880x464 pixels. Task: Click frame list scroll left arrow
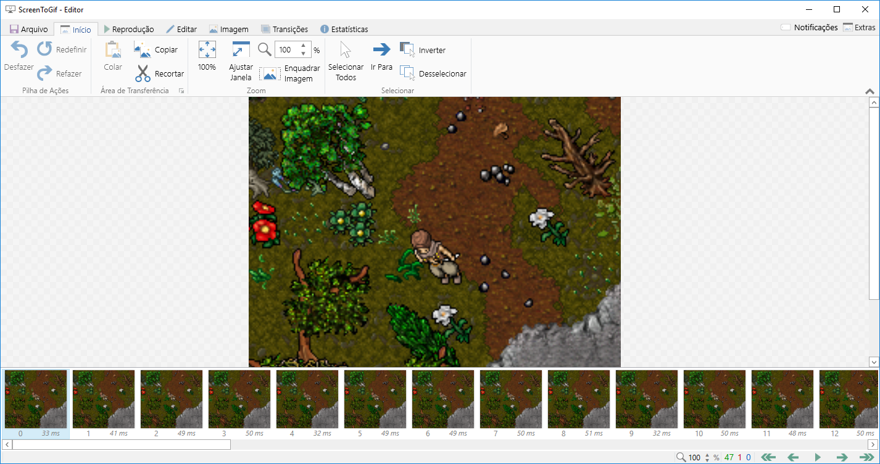7,444
